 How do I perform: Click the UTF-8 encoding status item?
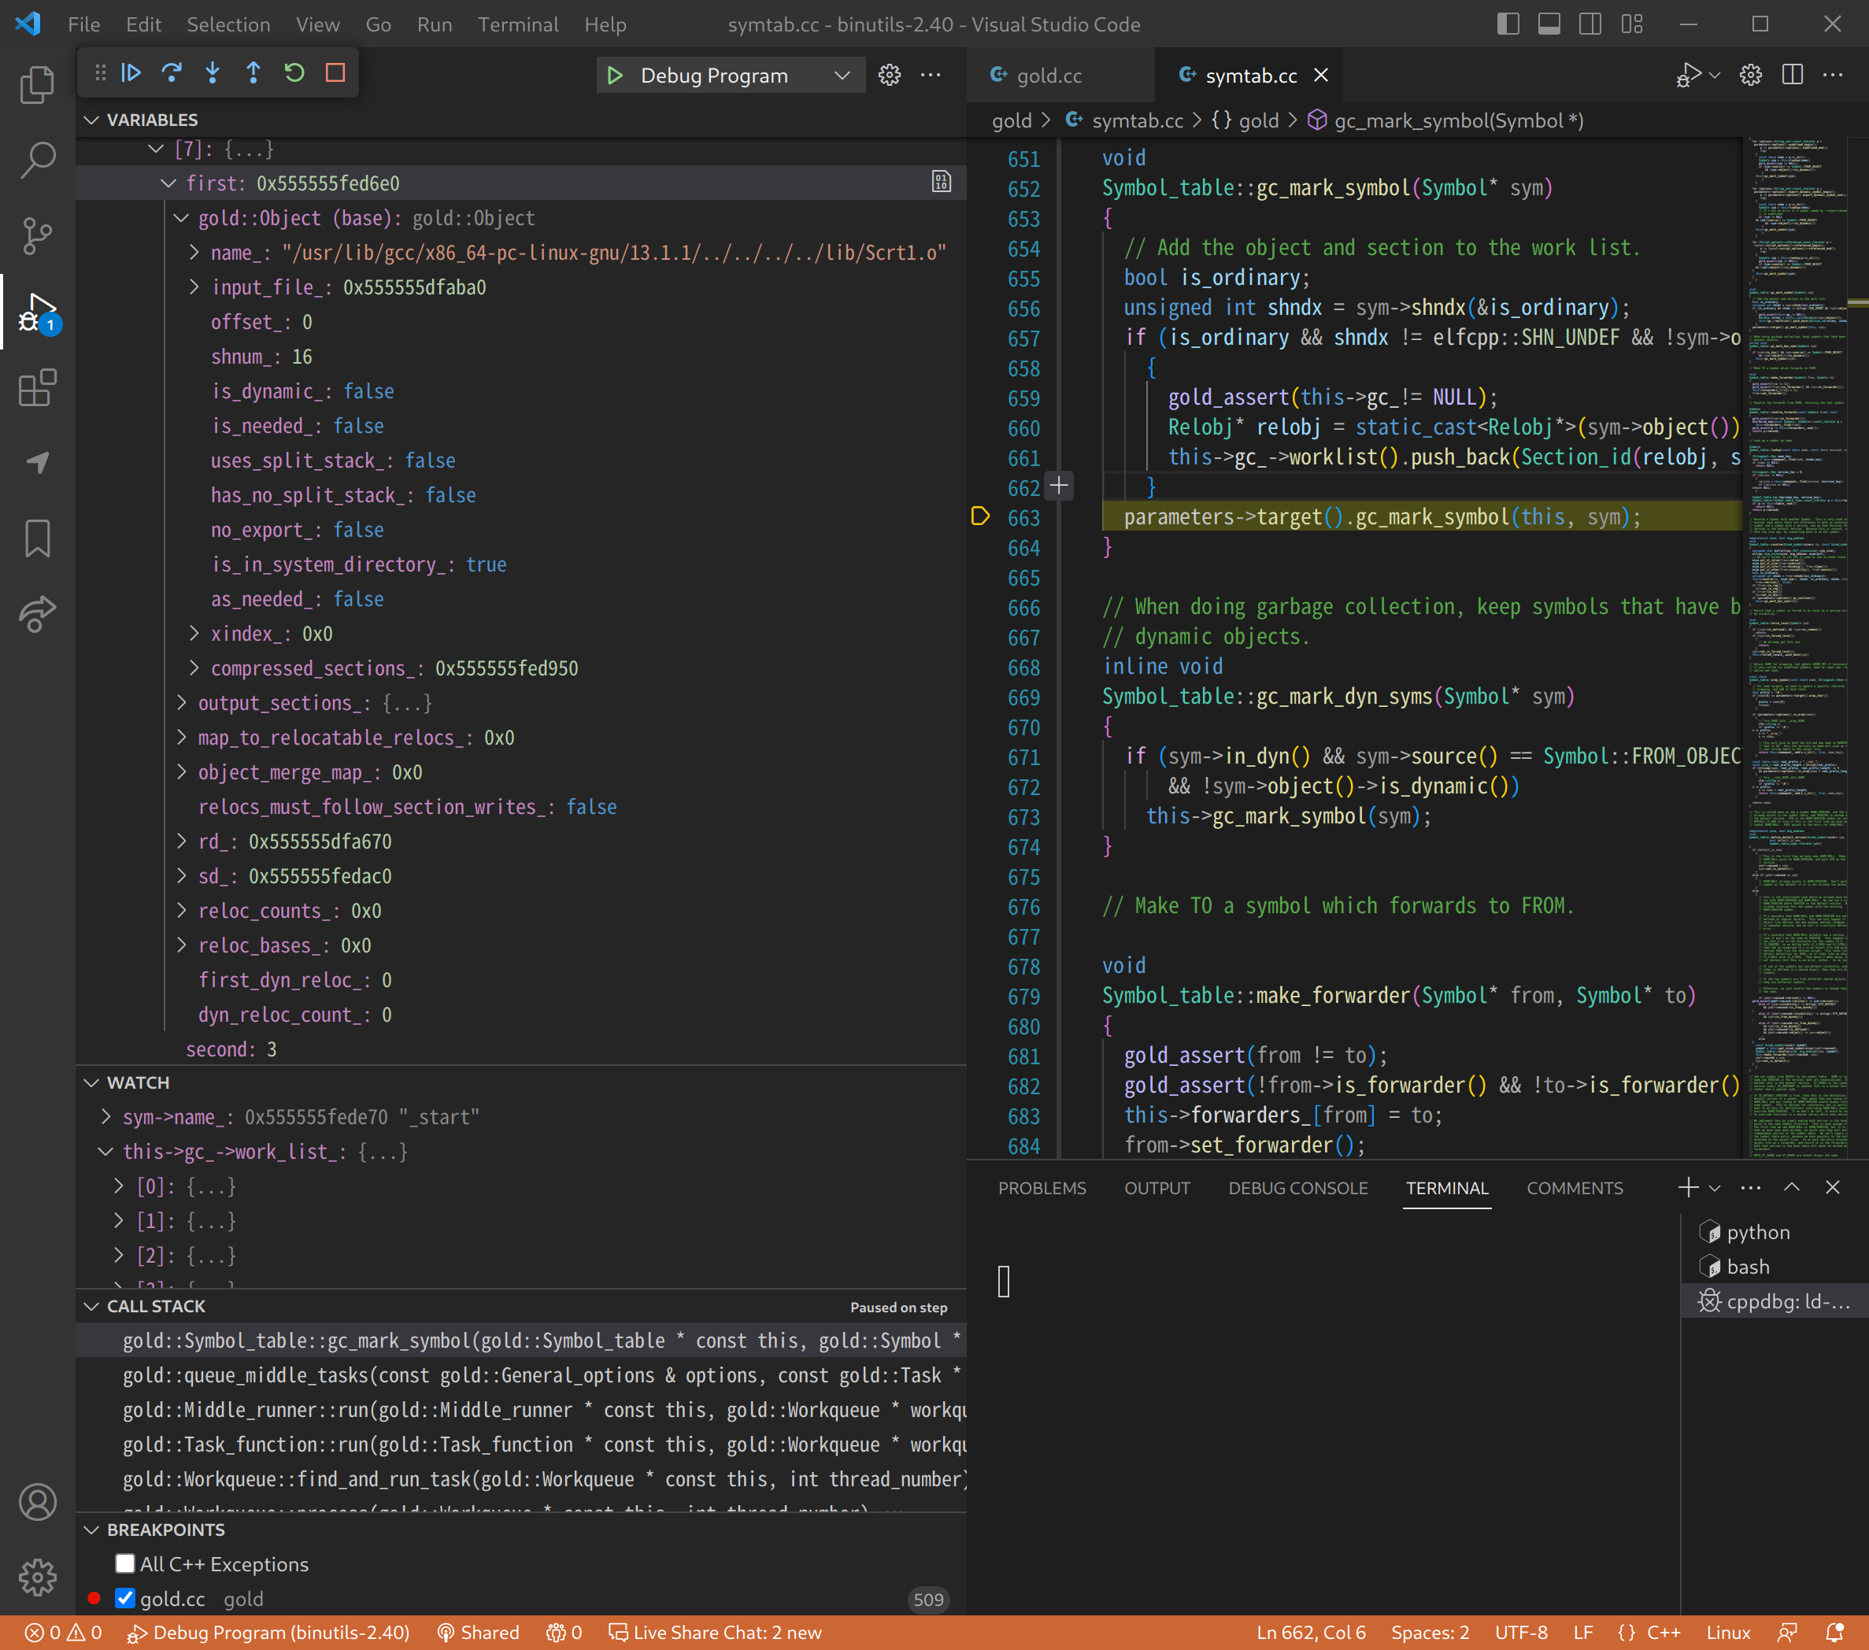tap(1520, 1633)
